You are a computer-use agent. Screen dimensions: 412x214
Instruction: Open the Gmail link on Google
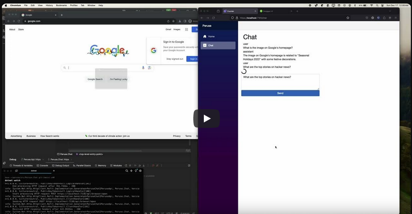click(168, 29)
